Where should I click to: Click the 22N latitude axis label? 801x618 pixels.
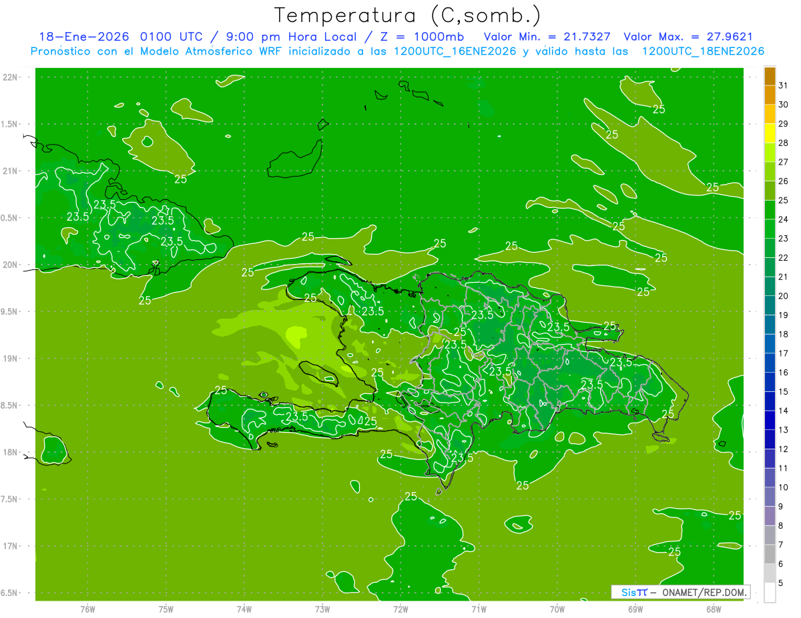pyautogui.click(x=11, y=77)
